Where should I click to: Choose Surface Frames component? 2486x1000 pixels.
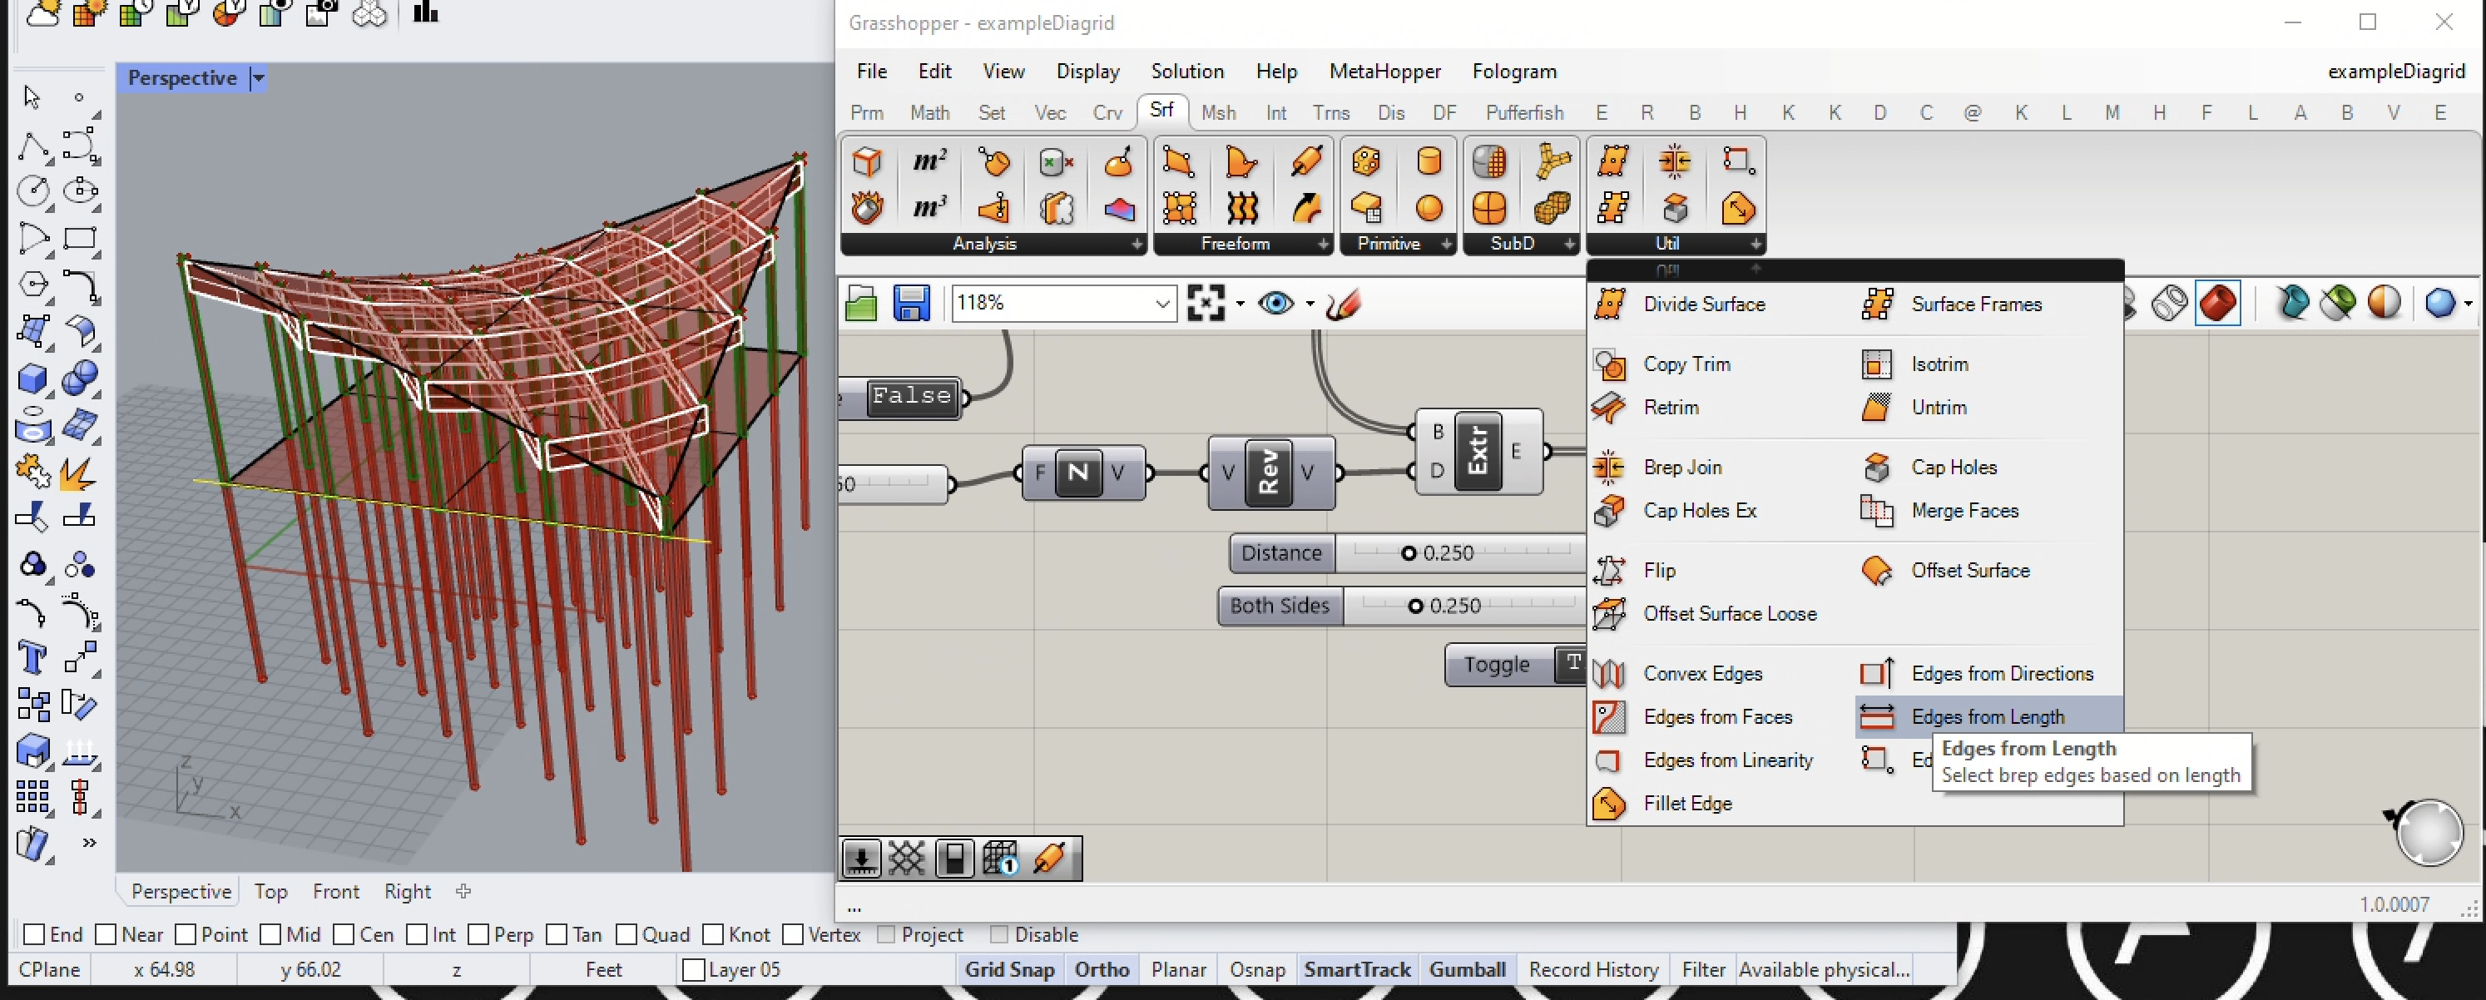point(1953,304)
